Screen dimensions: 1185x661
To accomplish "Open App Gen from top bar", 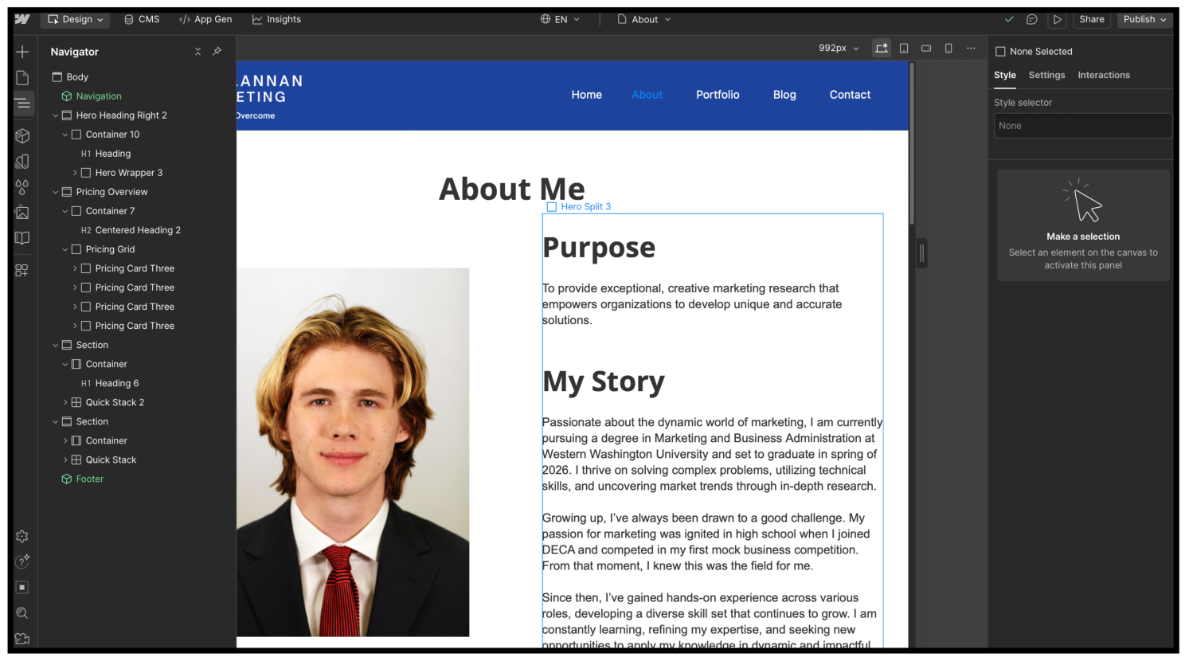I will (205, 19).
